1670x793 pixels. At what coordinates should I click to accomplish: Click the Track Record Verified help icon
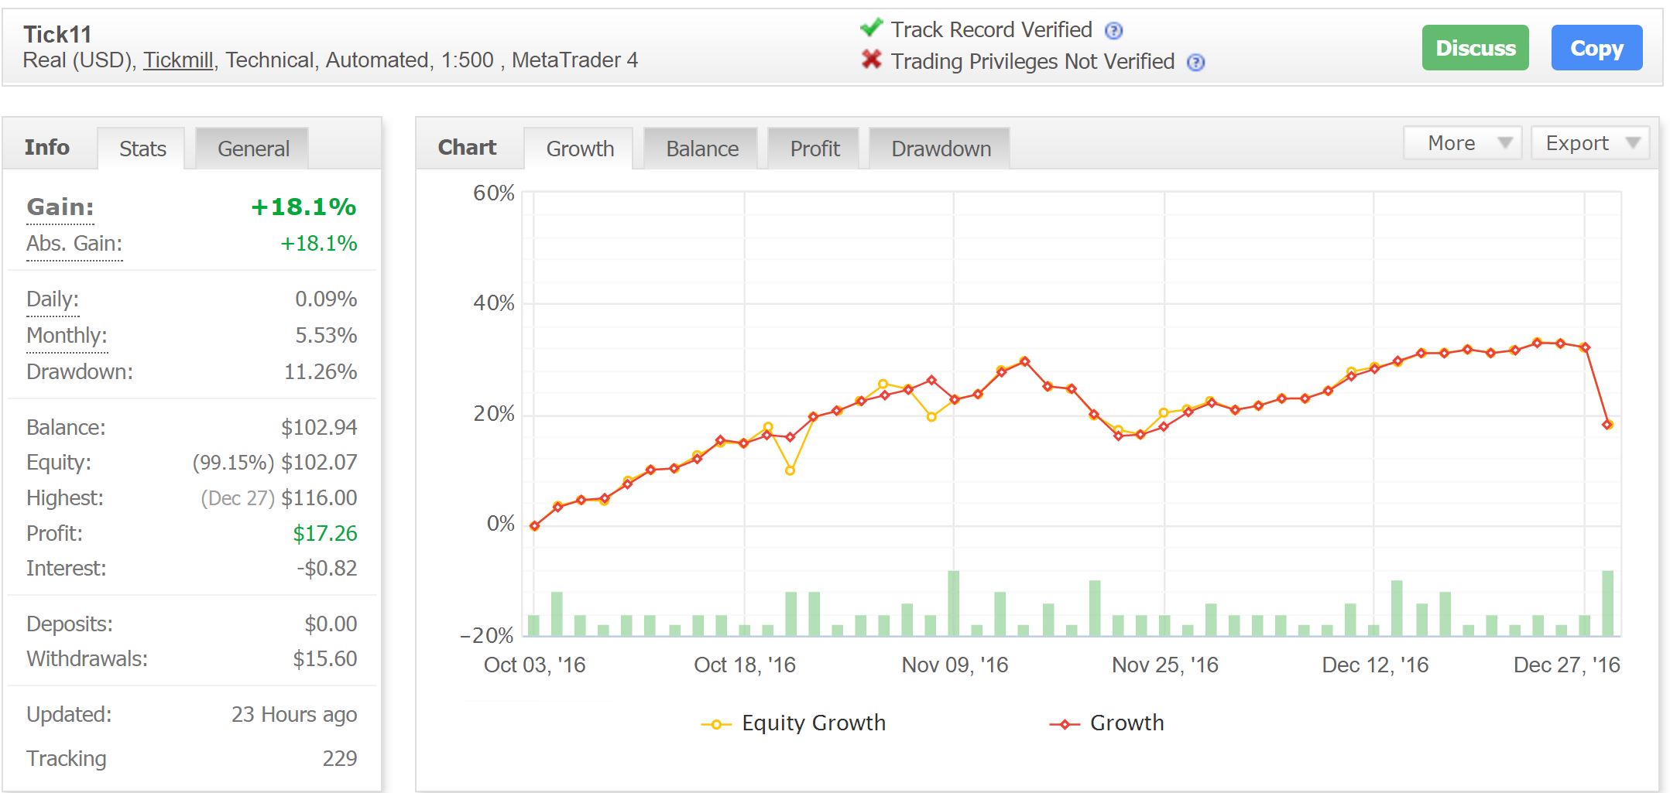tap(1113, 31)
